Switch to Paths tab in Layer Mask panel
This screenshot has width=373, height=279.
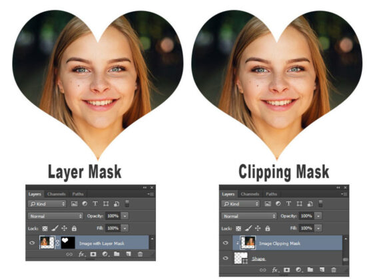click(x=78, y=194)
